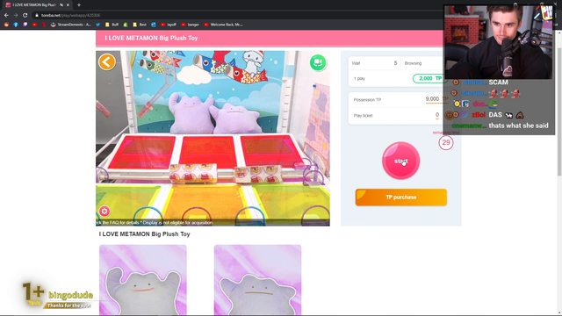Click the site lock icon in address bar
This screenshot has width=562, height=316.
click(37, 16)
